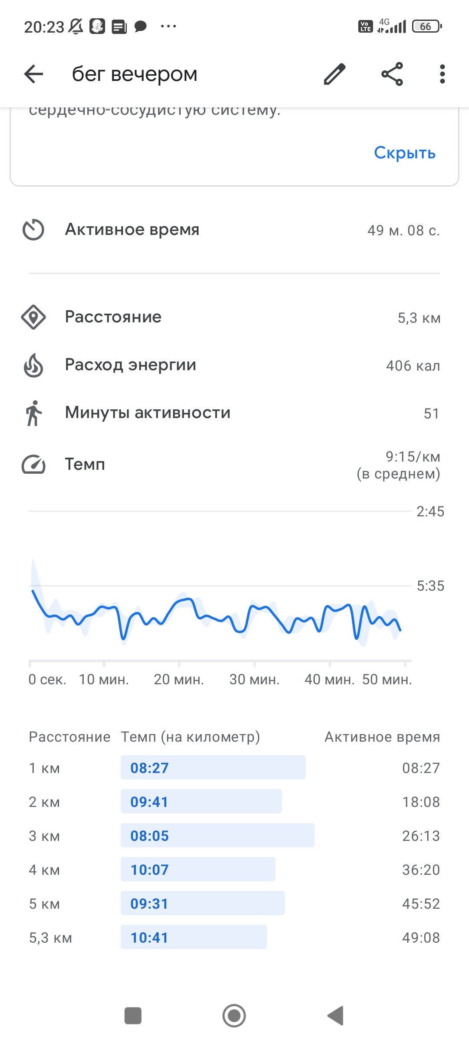Tap the 20 мин. chart axis marker
Viewport: 469px width, 1044px height.
pos(179,679)
